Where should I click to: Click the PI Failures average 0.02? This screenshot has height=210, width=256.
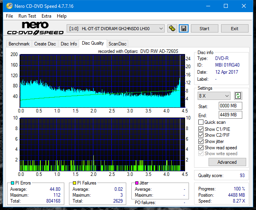[118, 189]
